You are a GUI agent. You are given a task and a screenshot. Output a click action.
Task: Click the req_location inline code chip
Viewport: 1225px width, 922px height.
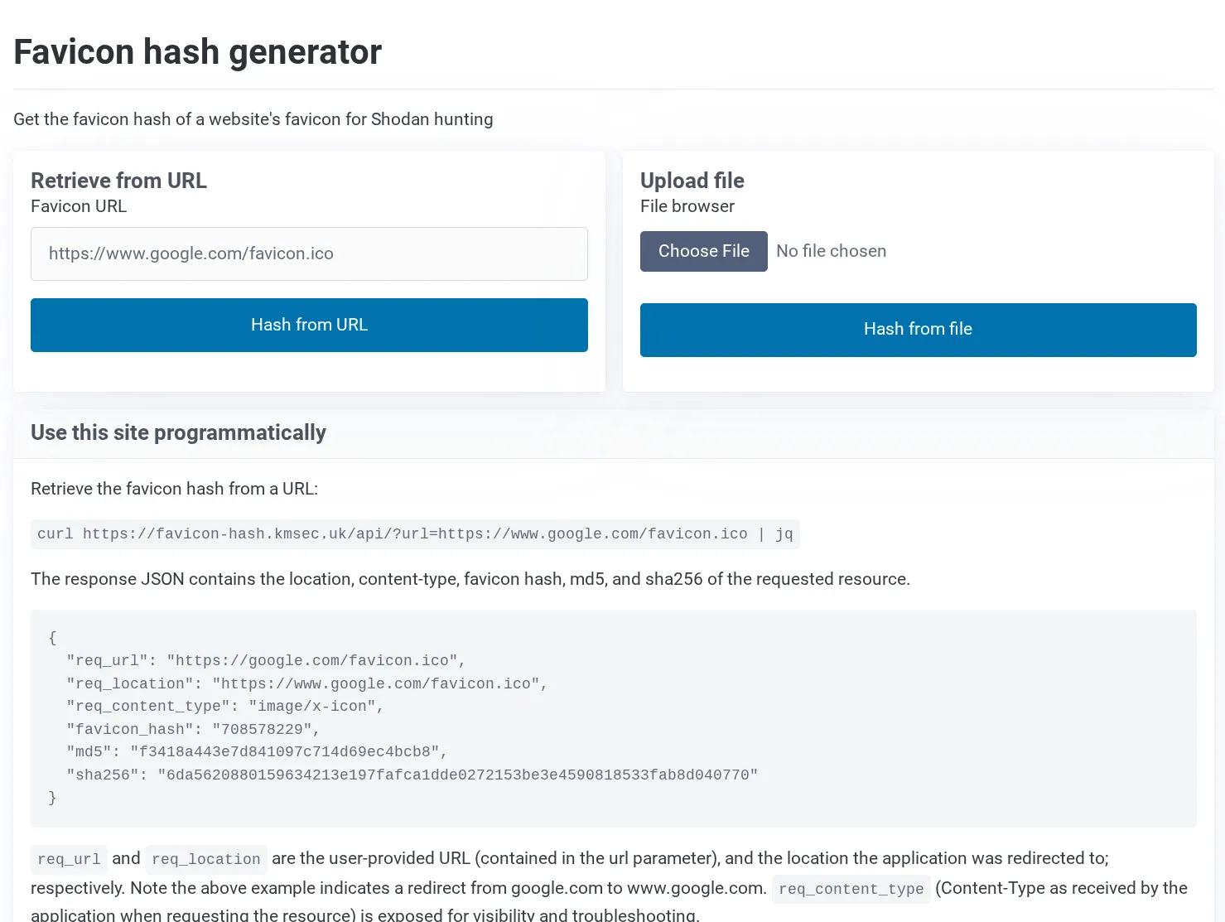(205, 859)
